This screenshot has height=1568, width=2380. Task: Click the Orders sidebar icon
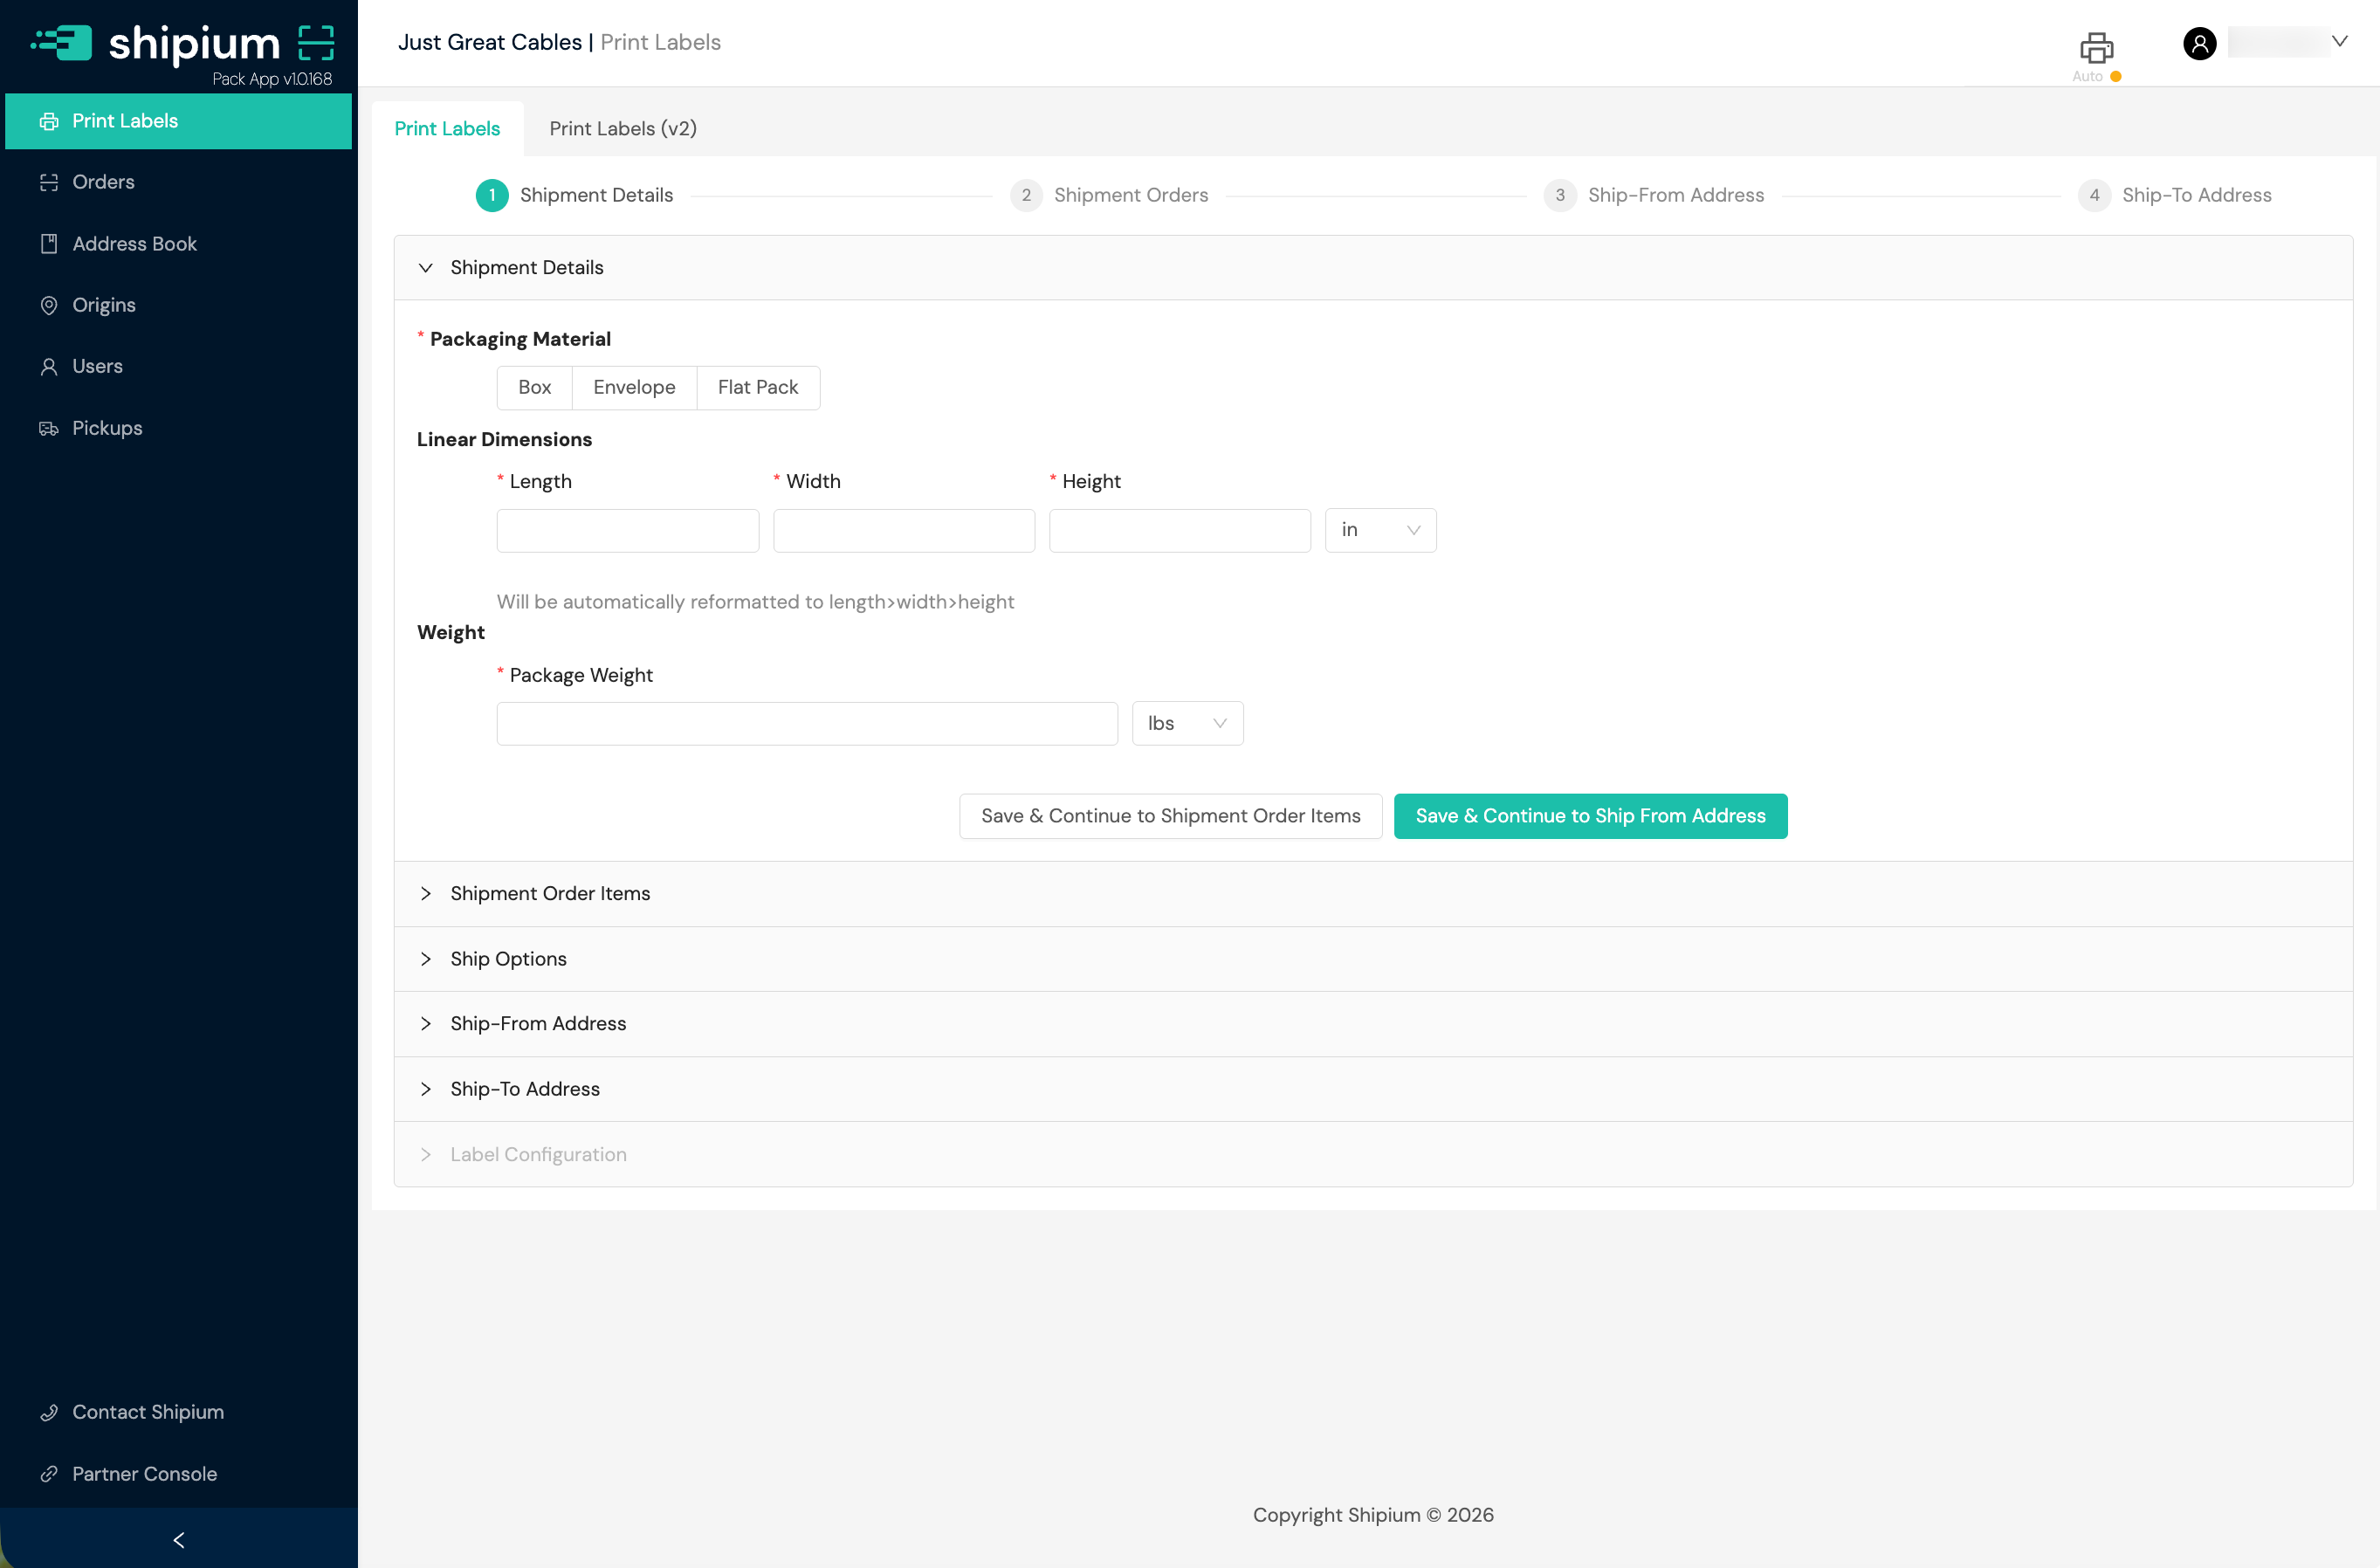click(x=48, y=182)
